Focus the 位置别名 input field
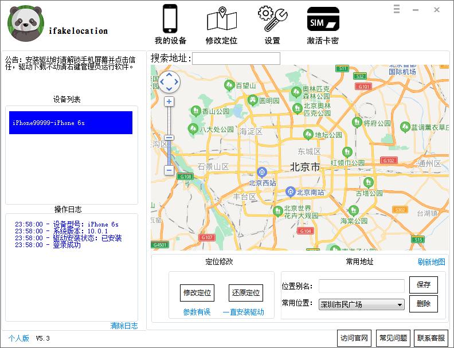 361,286
